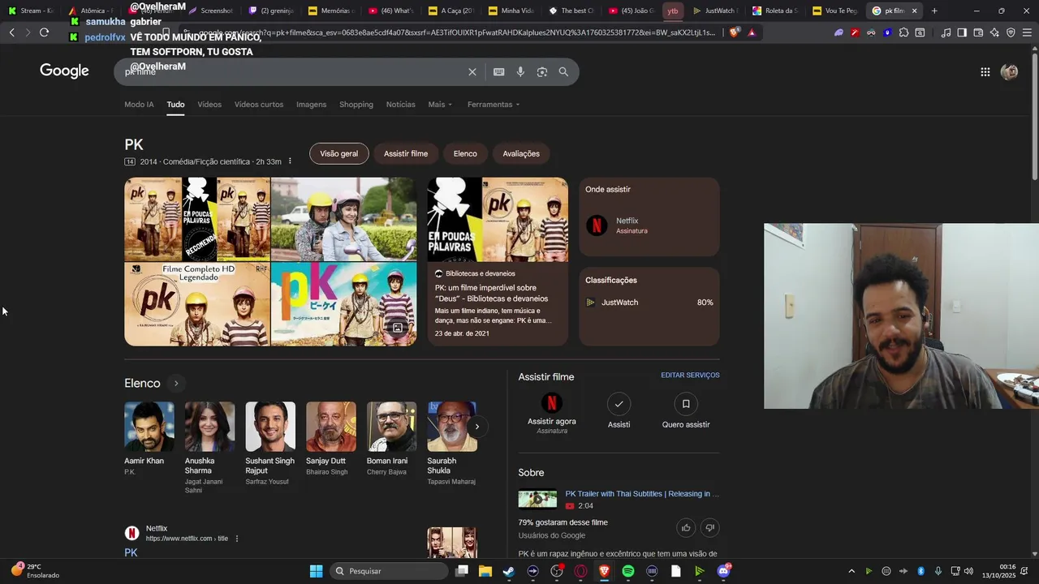The width and height of the screenshot is (1039, 584).
Task: Click the Google logo
Action: [x=64, y=71]
